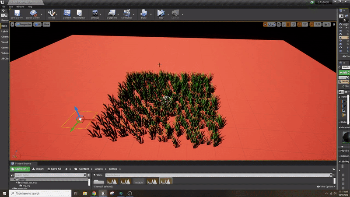Toggle visibility eye of first outliner item

pos(341,25)
